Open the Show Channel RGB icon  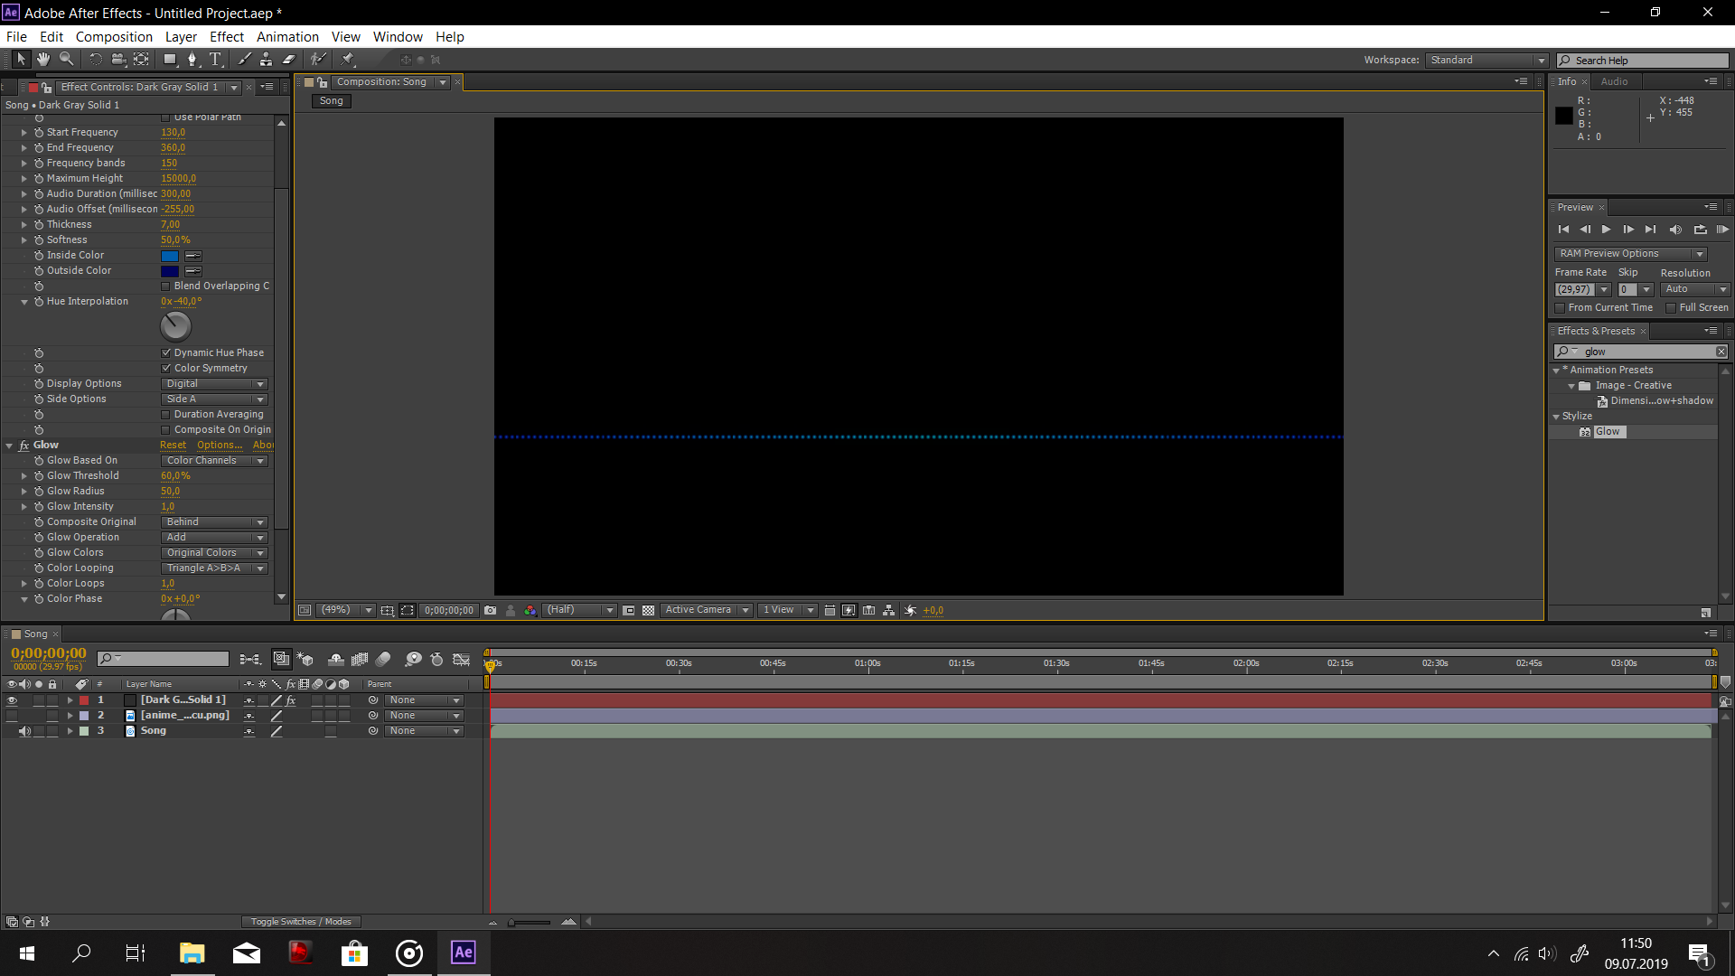(x=530, y=611)
